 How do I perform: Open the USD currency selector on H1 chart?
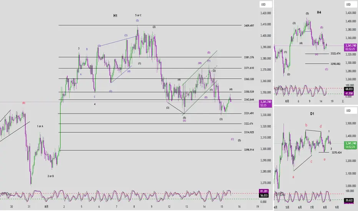point(265,4)
